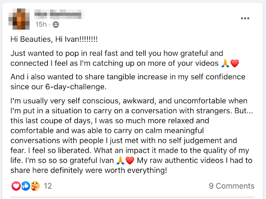Click the red love heart reaction icon
Screen dimensions: 266x199
[x=16, y=186]
